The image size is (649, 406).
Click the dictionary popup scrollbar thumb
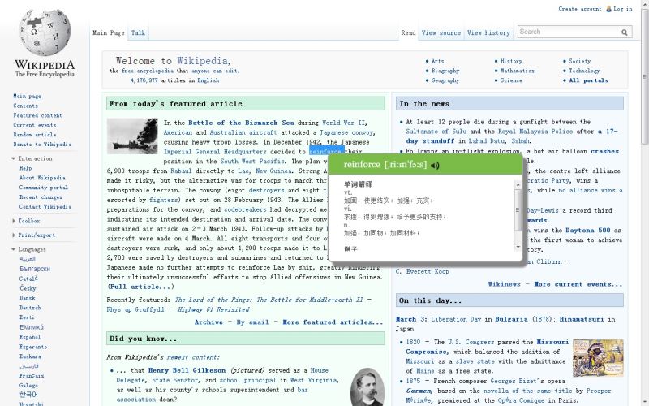pyautogui.click(x=518, y=210)
